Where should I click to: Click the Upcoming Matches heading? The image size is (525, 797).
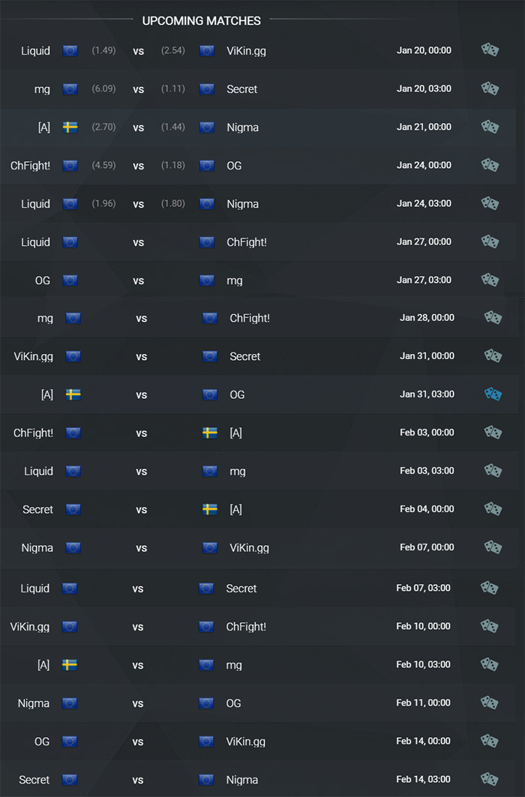(x=201, y=21)
